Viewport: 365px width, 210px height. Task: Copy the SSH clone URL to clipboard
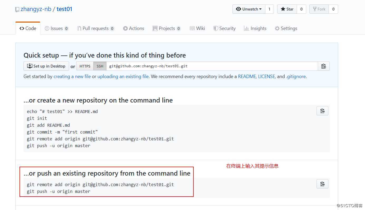tap(324, 66)
